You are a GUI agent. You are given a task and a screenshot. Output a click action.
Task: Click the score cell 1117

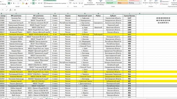coord(129,18)
